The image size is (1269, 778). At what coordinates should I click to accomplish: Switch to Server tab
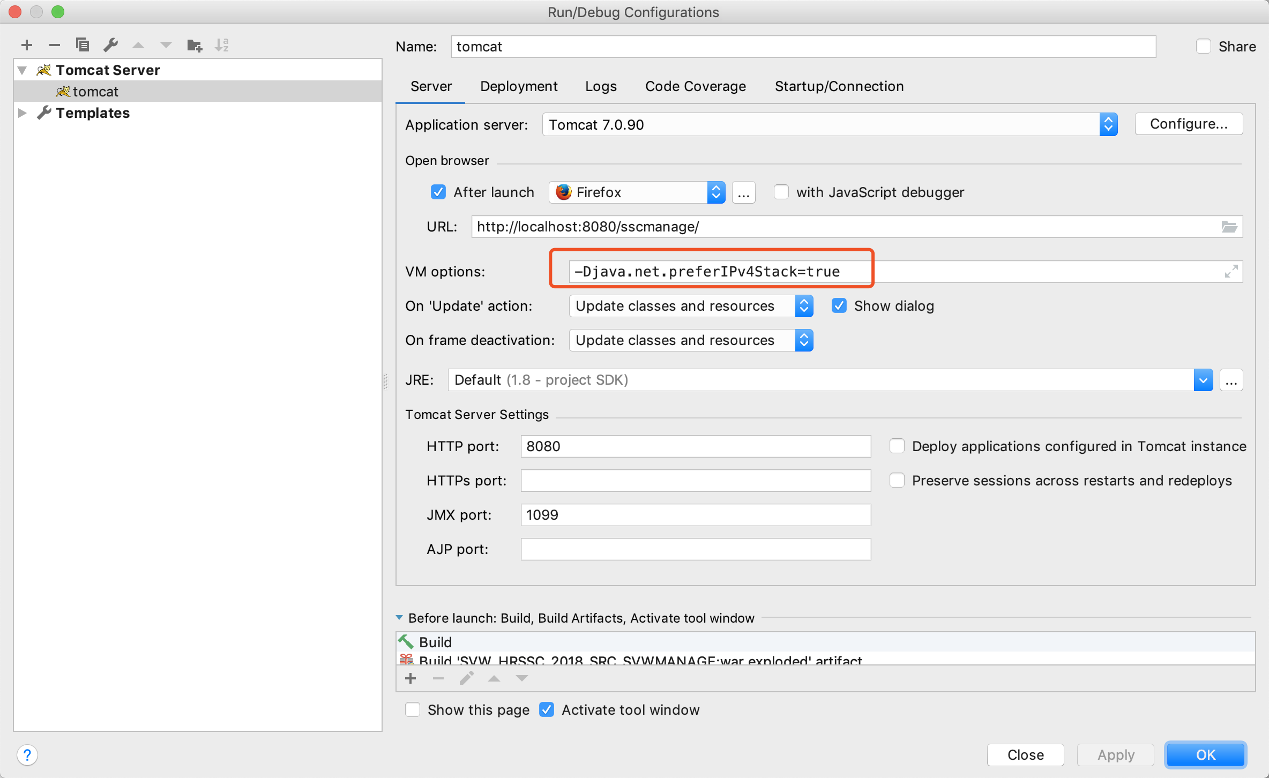click(431, 86)
